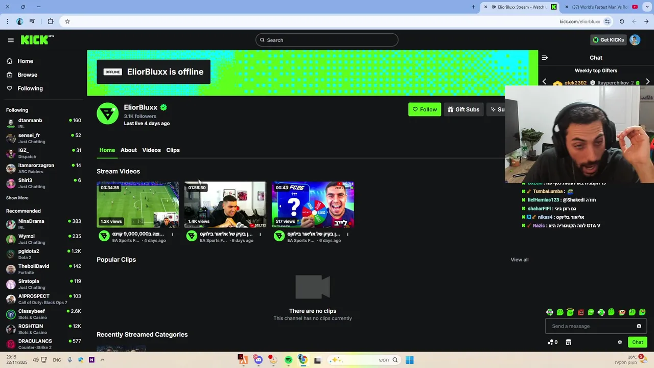654x368 pixels.
Task: Click the EliorBluxx channel avatar
Action: pos(107,113)
